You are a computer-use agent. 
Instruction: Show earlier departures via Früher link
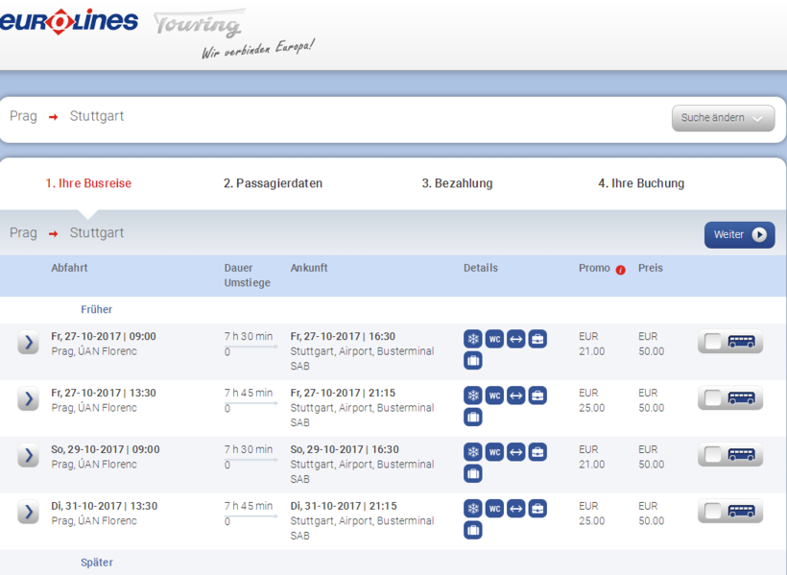96,310
